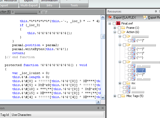Tick checkbox of four-semicolon ;;;; script
160x118 pixels.
[x=124, y=87]
